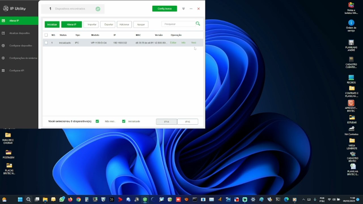Open RECIBOS desktop icon
Image resolution: width=363 pixels, height=204 pixels.
[351, 79]
